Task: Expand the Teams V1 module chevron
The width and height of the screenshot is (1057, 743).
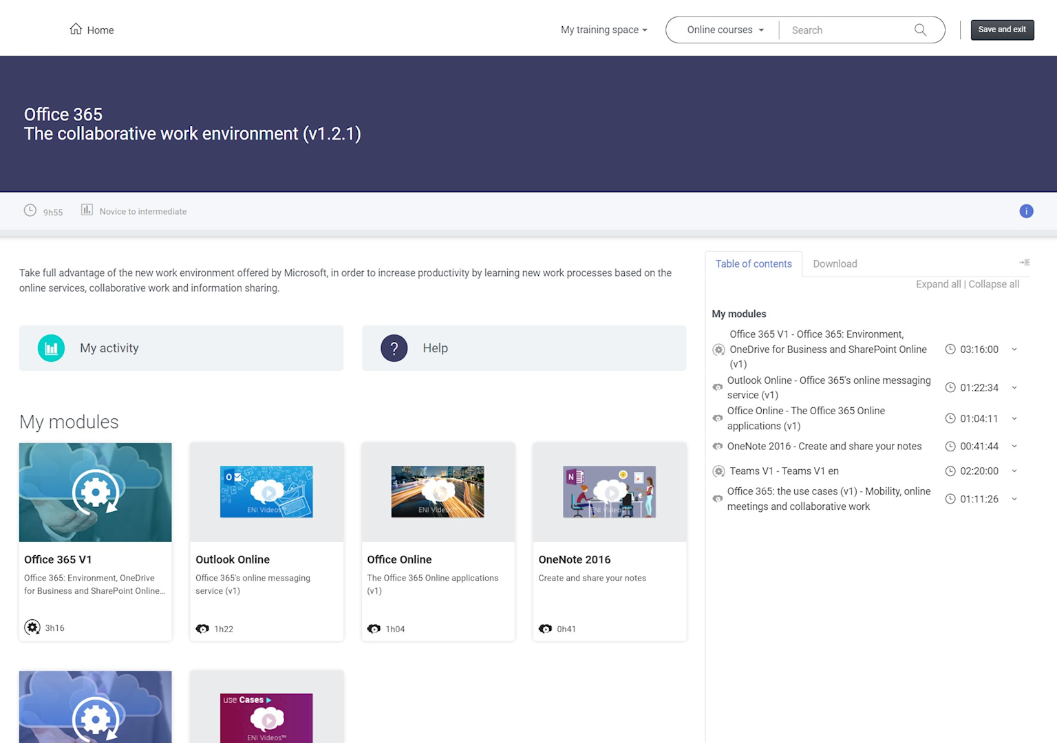Action: coord(1014,471)
